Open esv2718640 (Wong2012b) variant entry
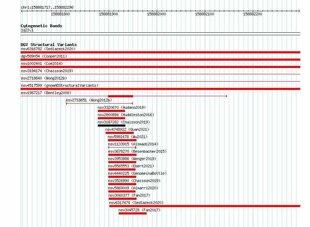310x227 pixels. 44,78
